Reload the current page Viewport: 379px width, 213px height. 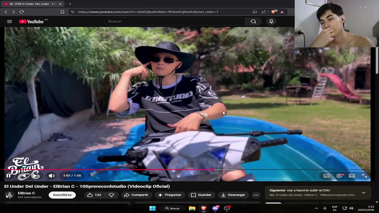pyautogui.click(x=21, y=12)
